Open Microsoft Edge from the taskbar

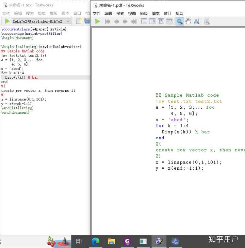(x=95, y=241)
